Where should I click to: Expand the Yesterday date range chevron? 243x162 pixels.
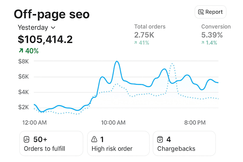pos(53,28)
